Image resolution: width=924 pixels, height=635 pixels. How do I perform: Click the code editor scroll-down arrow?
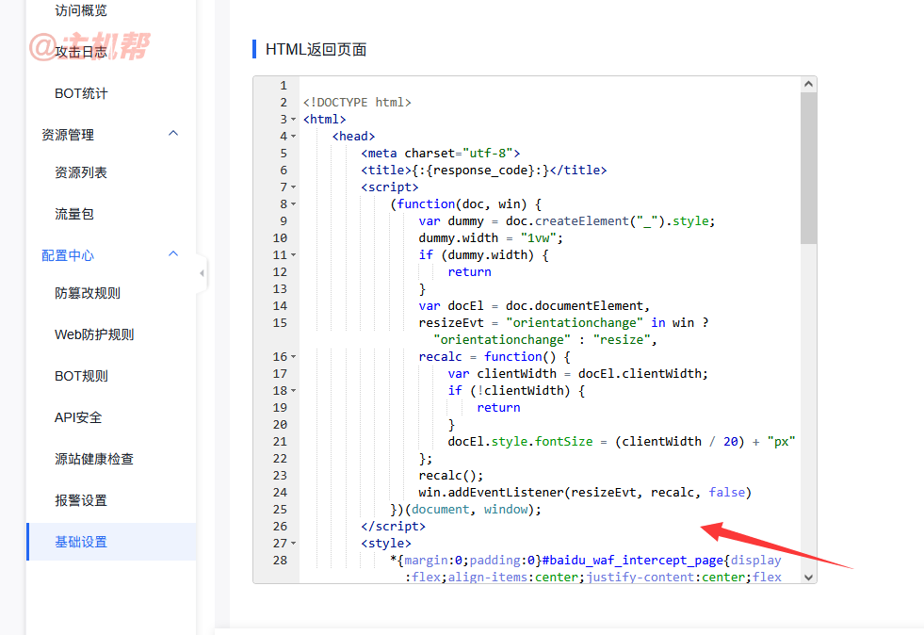[x=808, y=577]
